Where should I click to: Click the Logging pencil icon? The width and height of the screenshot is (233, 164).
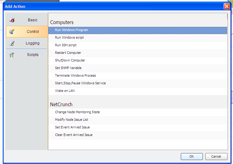pyautogui.click(x=12, y=43)
